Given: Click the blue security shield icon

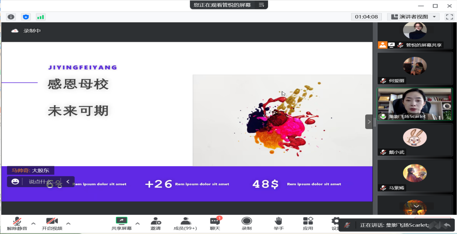Looking at the screenshot, I should [26, 17].
